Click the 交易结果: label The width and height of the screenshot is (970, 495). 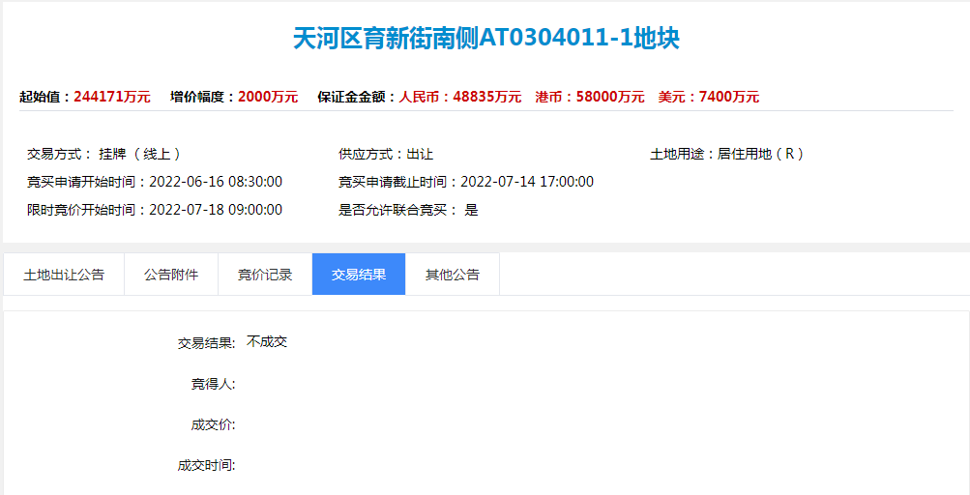click(x=207, y=343)
